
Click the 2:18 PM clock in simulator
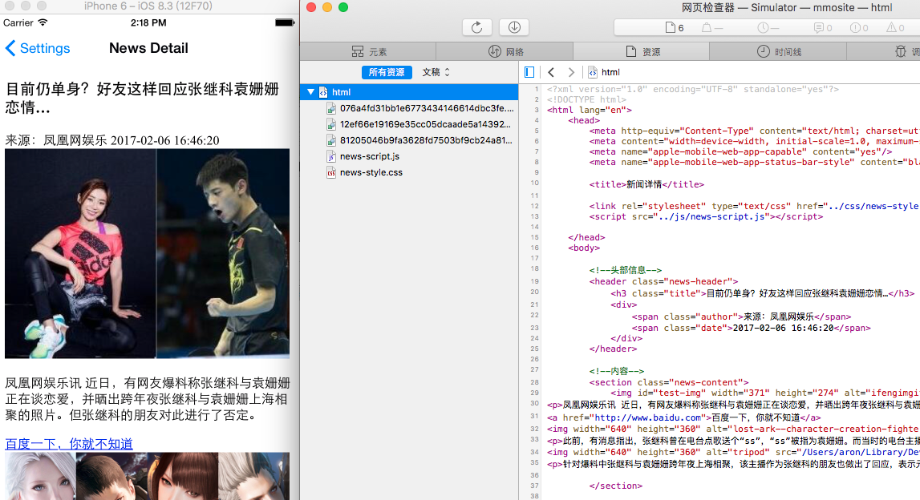point(148,23)
